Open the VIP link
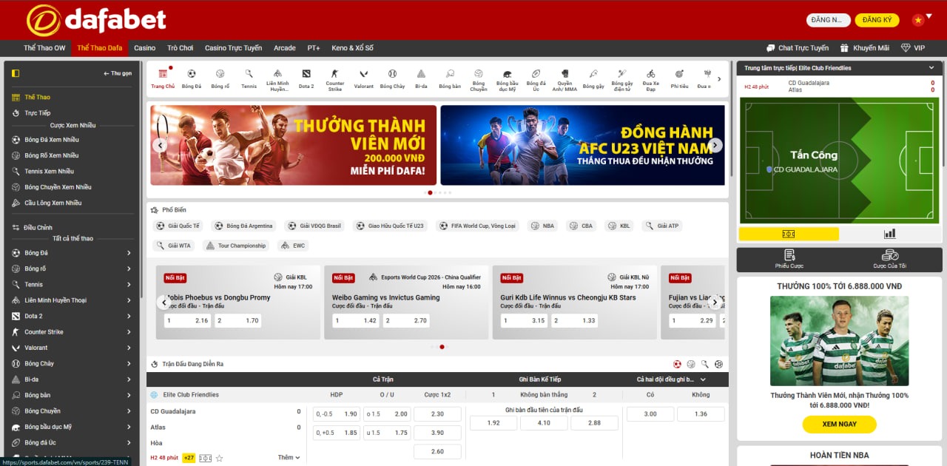 pyautogui.click(x=913, y=48)
